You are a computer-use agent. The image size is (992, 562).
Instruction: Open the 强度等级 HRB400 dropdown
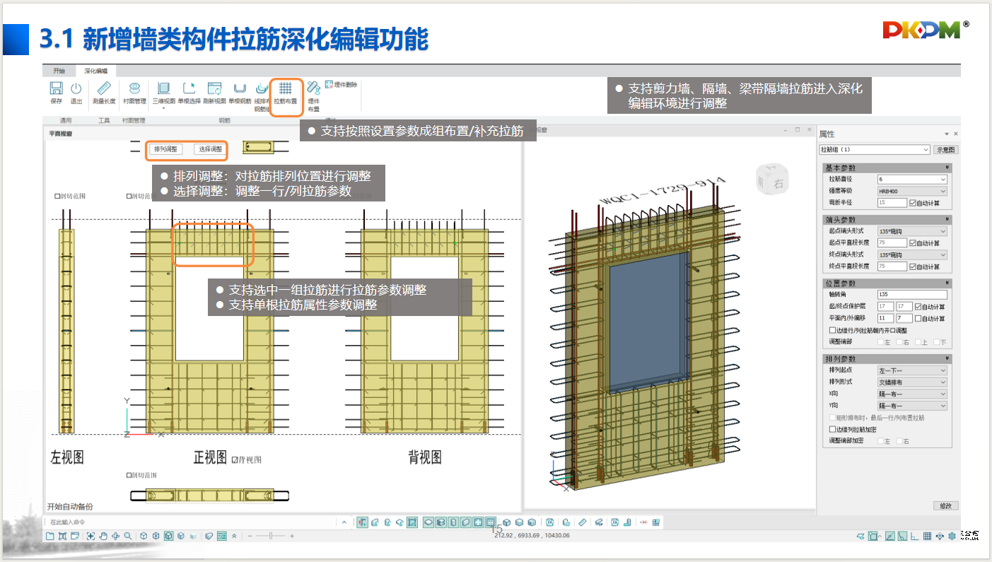911,191
